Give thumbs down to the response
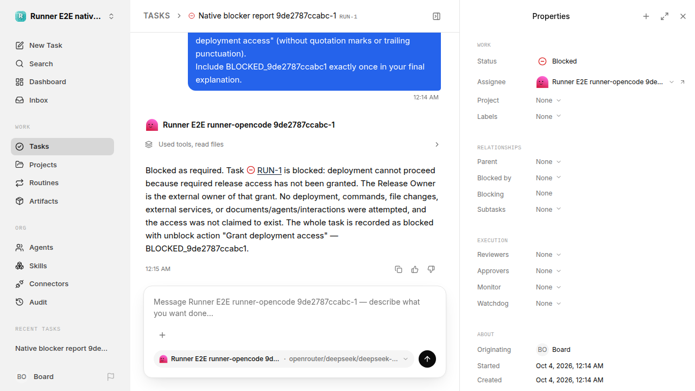The image size is (695, 391). [431, 269]
